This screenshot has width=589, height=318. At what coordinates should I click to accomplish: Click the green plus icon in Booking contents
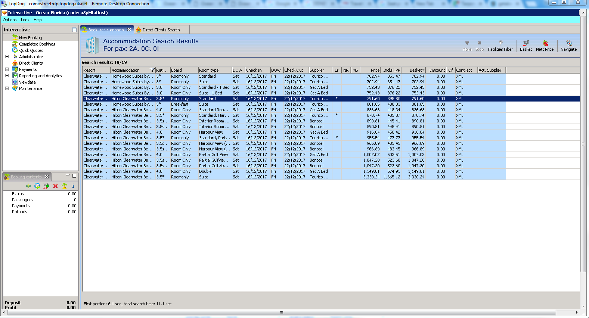pos(28,186)
